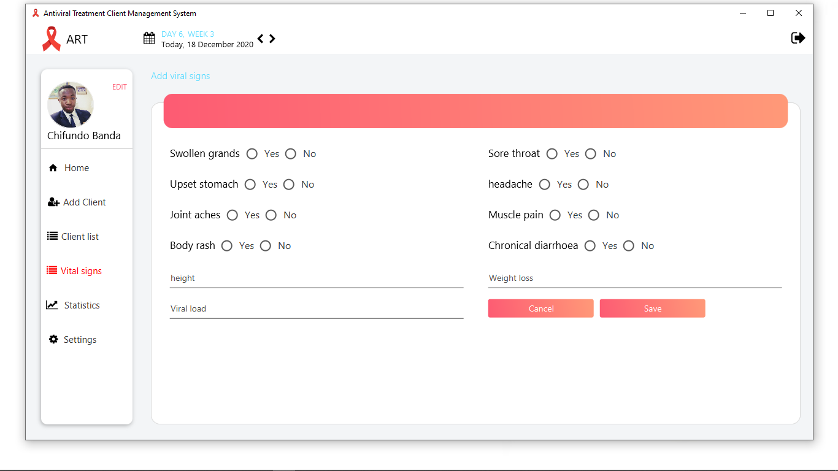Open the Add viral signs view
Viewport: 838px width, 471px height.
(x=180, y=75)
